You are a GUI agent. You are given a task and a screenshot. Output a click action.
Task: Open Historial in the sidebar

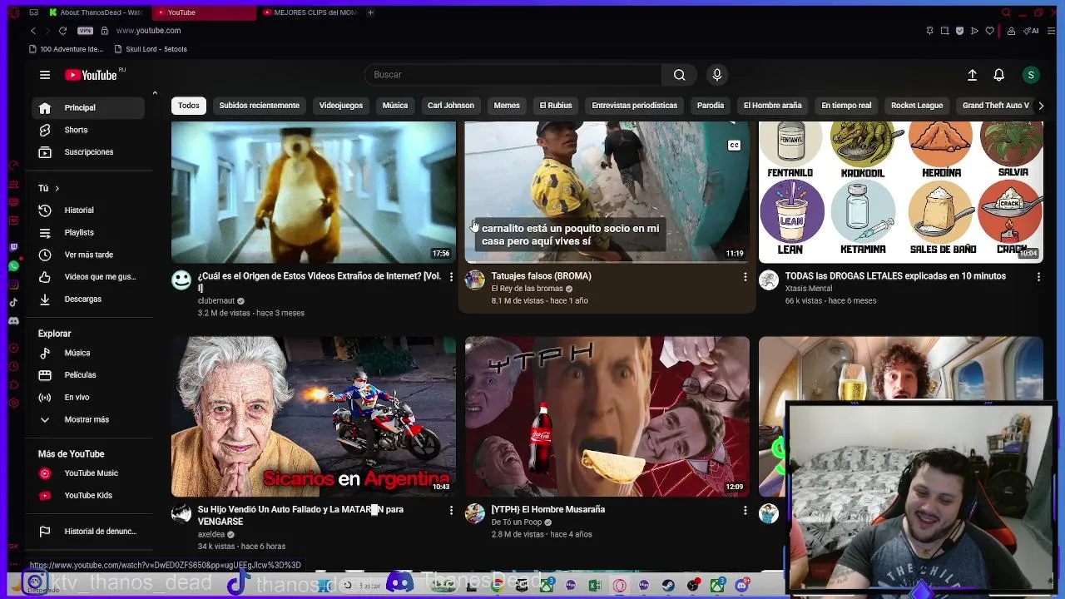tap(88, 210)
